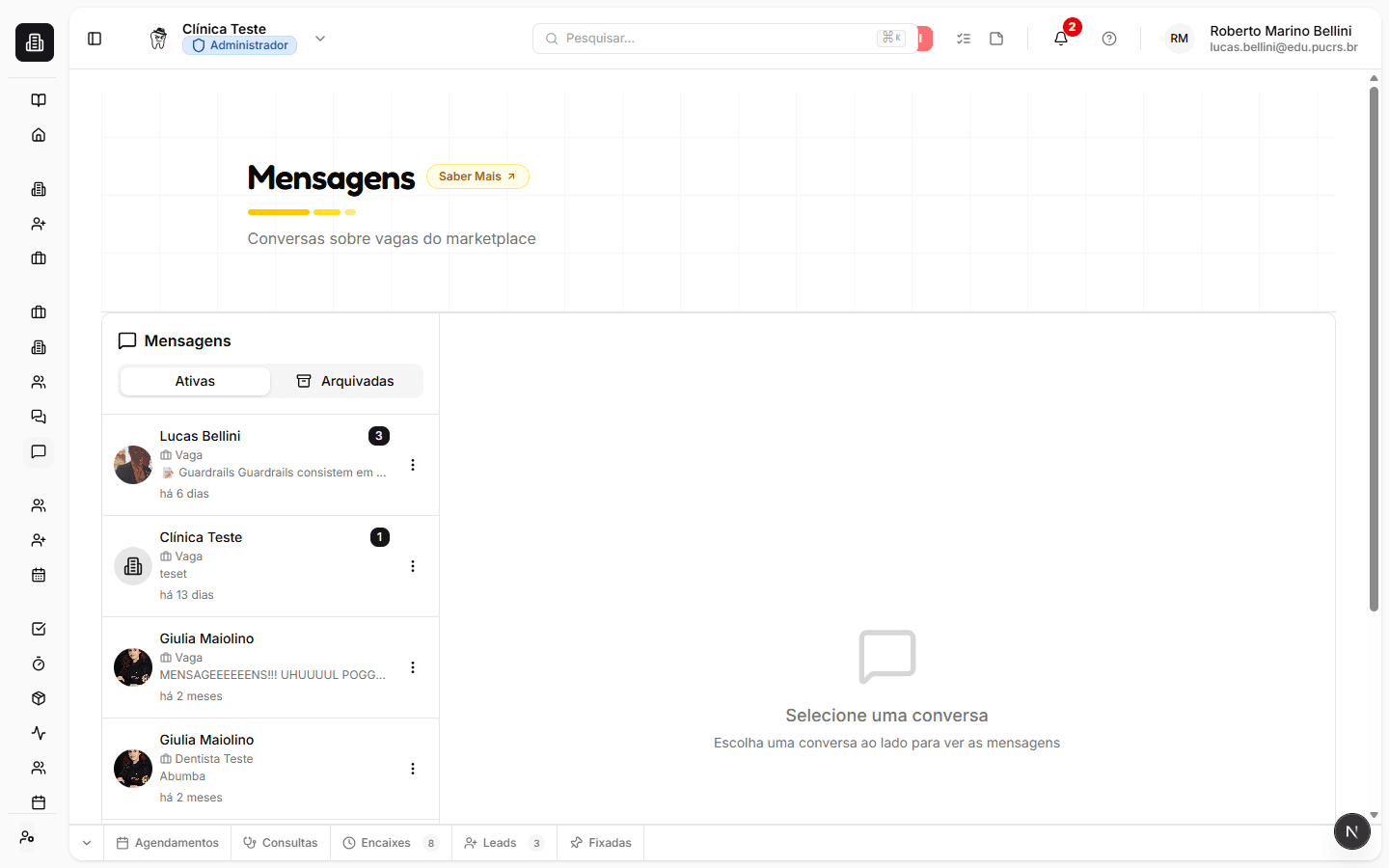Switch to the Agendamentos tab
This screenshot has width=1389, height=868.
[x=167, y=842]
